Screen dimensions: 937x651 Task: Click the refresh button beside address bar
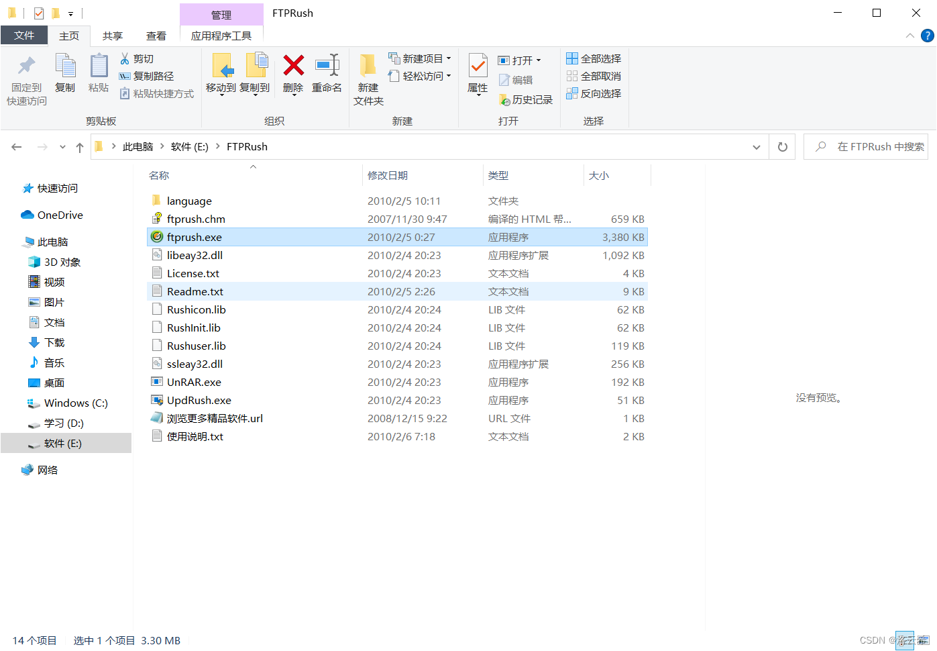tap(782, 147)
